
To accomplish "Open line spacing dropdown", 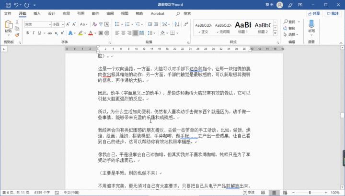I will [151, 33].
